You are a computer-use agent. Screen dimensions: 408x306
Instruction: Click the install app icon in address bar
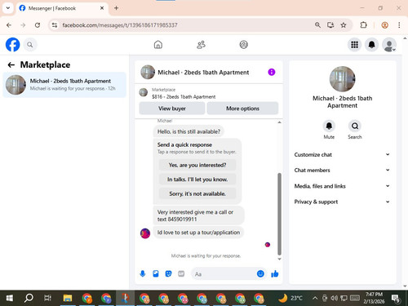tap(330, 25)
